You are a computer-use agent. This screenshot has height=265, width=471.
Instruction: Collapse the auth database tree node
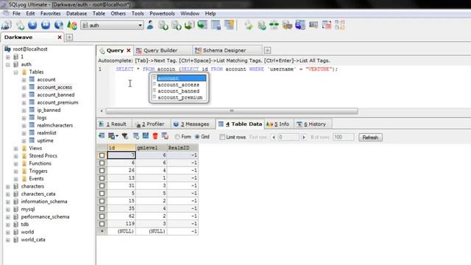[x=8, y=65]
